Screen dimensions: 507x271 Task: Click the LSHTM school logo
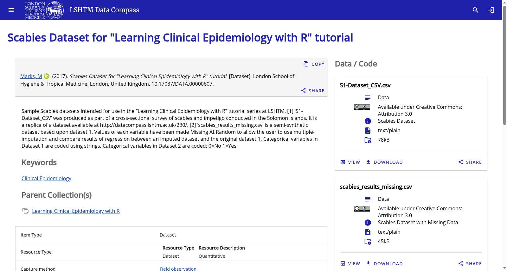coord(44,10)
